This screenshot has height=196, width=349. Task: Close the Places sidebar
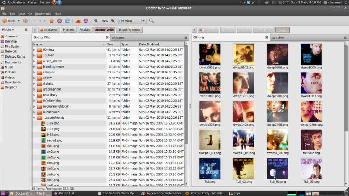[26, 30]
